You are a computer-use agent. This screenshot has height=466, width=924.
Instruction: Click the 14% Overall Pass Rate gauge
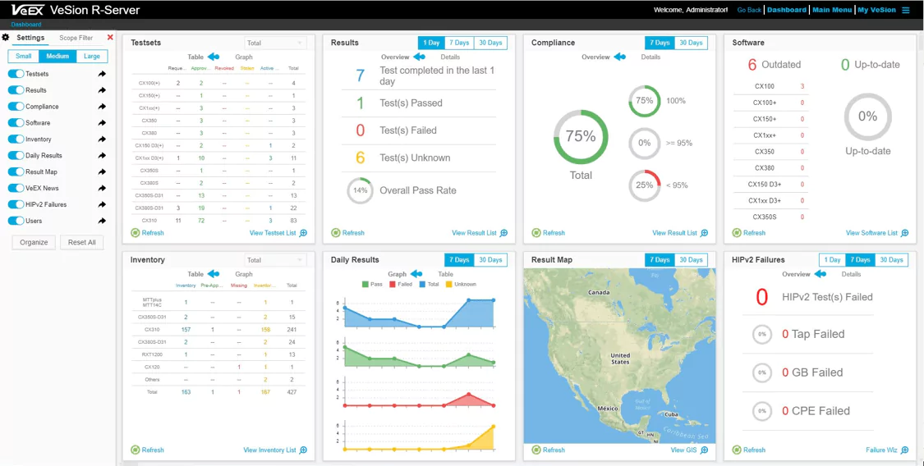point(360,190)
